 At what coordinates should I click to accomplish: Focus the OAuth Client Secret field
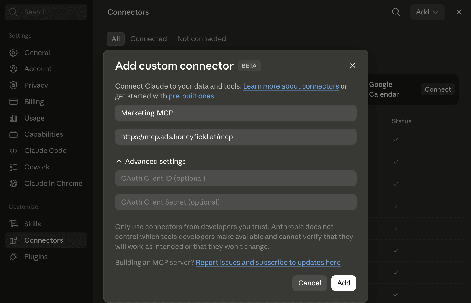[x=236, y=202]
